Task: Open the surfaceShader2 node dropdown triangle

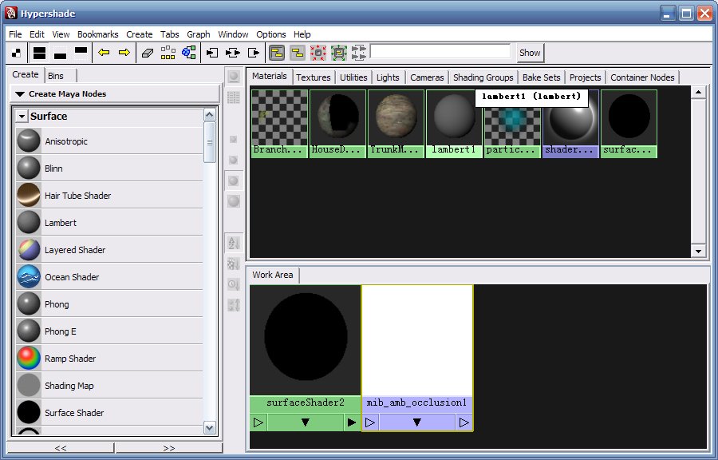Action: (x=305, y=422)
